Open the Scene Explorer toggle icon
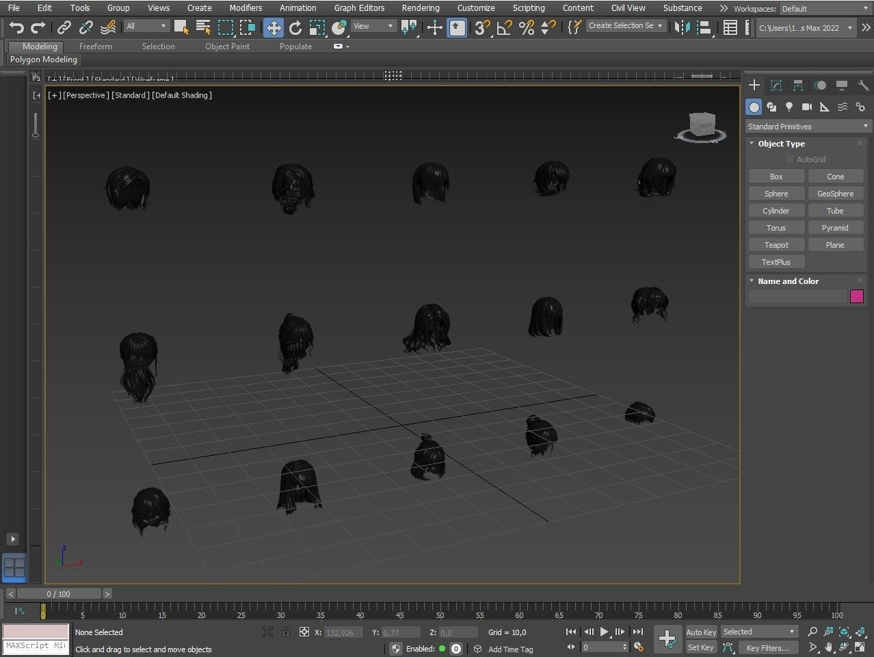The width and height of the screenshot is (874, 657). click(730, 27)
